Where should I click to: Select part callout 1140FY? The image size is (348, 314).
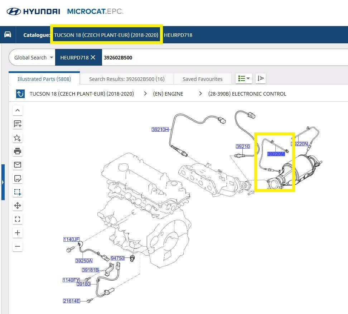(x=71, y=280)
